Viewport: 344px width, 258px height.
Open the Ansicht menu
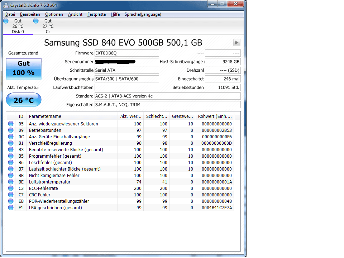(75, 14)
